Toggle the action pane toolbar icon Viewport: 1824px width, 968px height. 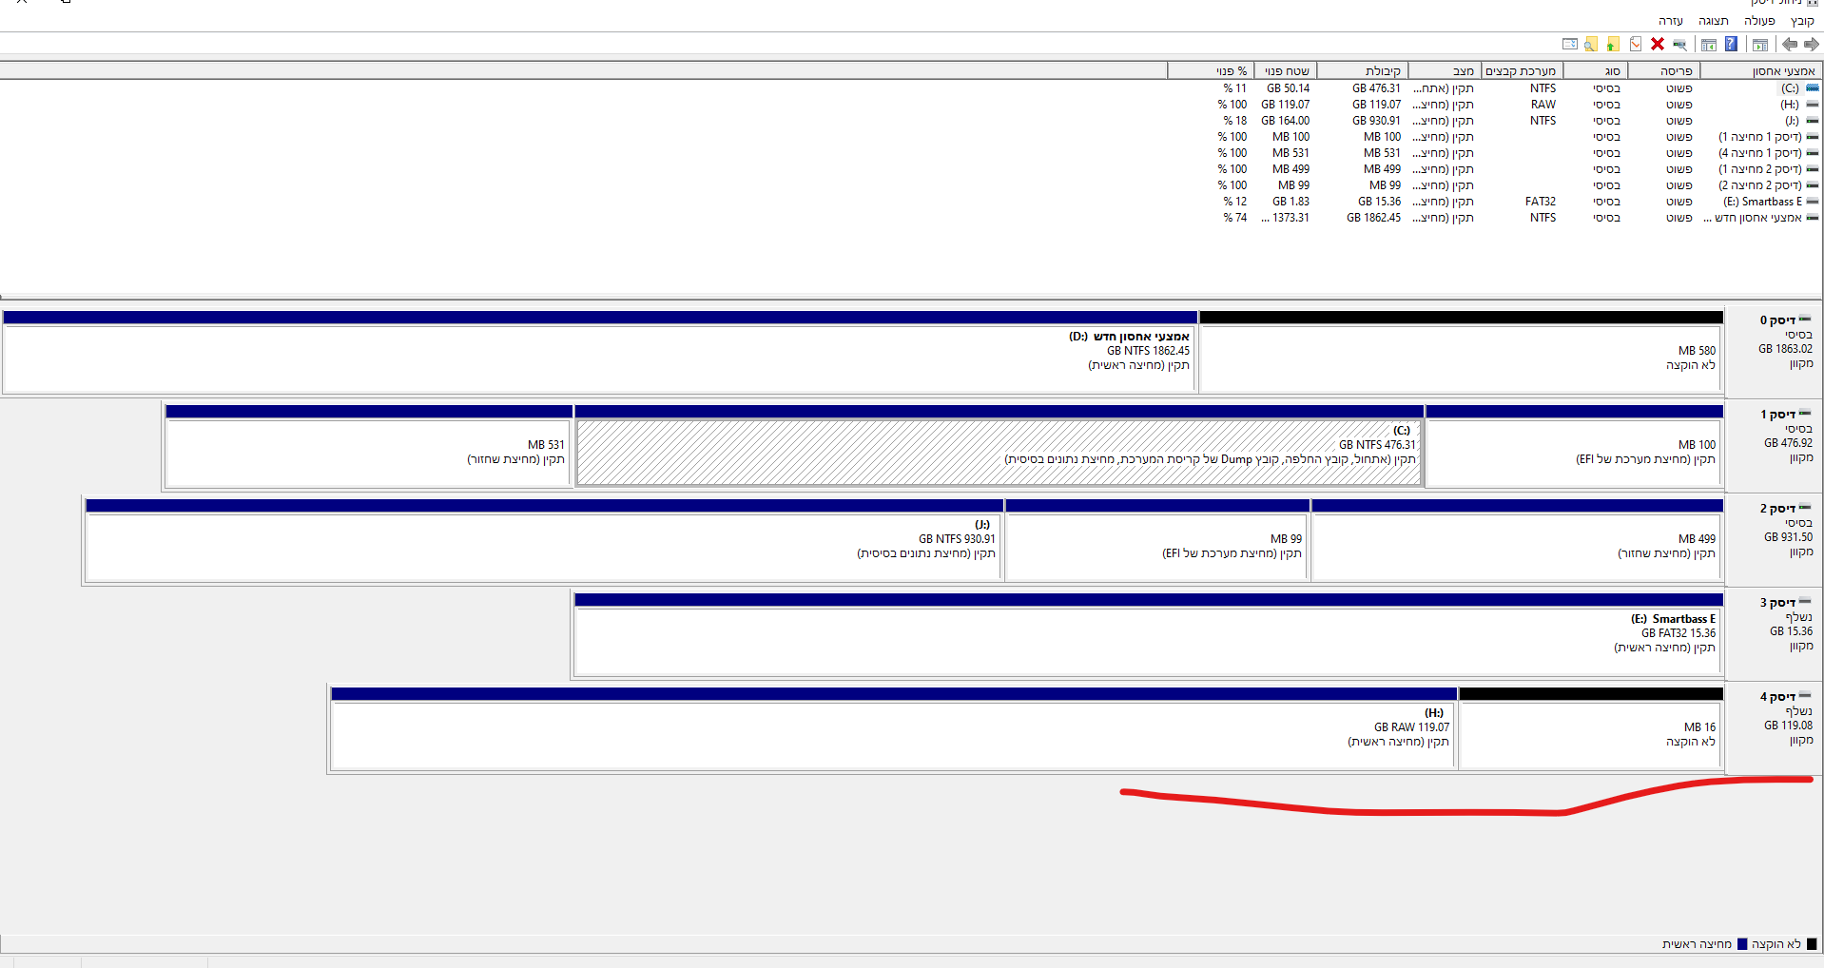point(1709,45)
